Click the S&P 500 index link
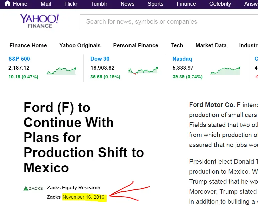 [19, 59]
